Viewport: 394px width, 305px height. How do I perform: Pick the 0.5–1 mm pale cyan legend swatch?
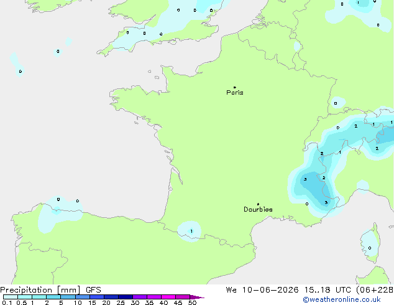(25, 297)
